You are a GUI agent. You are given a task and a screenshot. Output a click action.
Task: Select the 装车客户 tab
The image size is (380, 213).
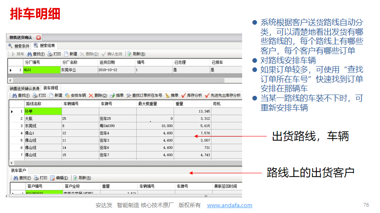(18, 170)
